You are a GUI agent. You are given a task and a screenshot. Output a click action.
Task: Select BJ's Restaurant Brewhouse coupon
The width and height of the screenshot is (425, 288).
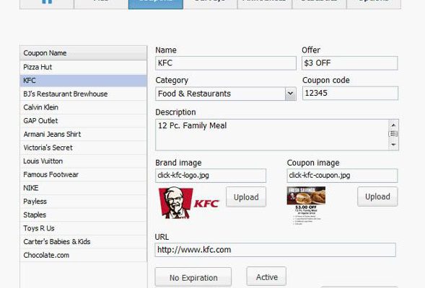[83, 94]
